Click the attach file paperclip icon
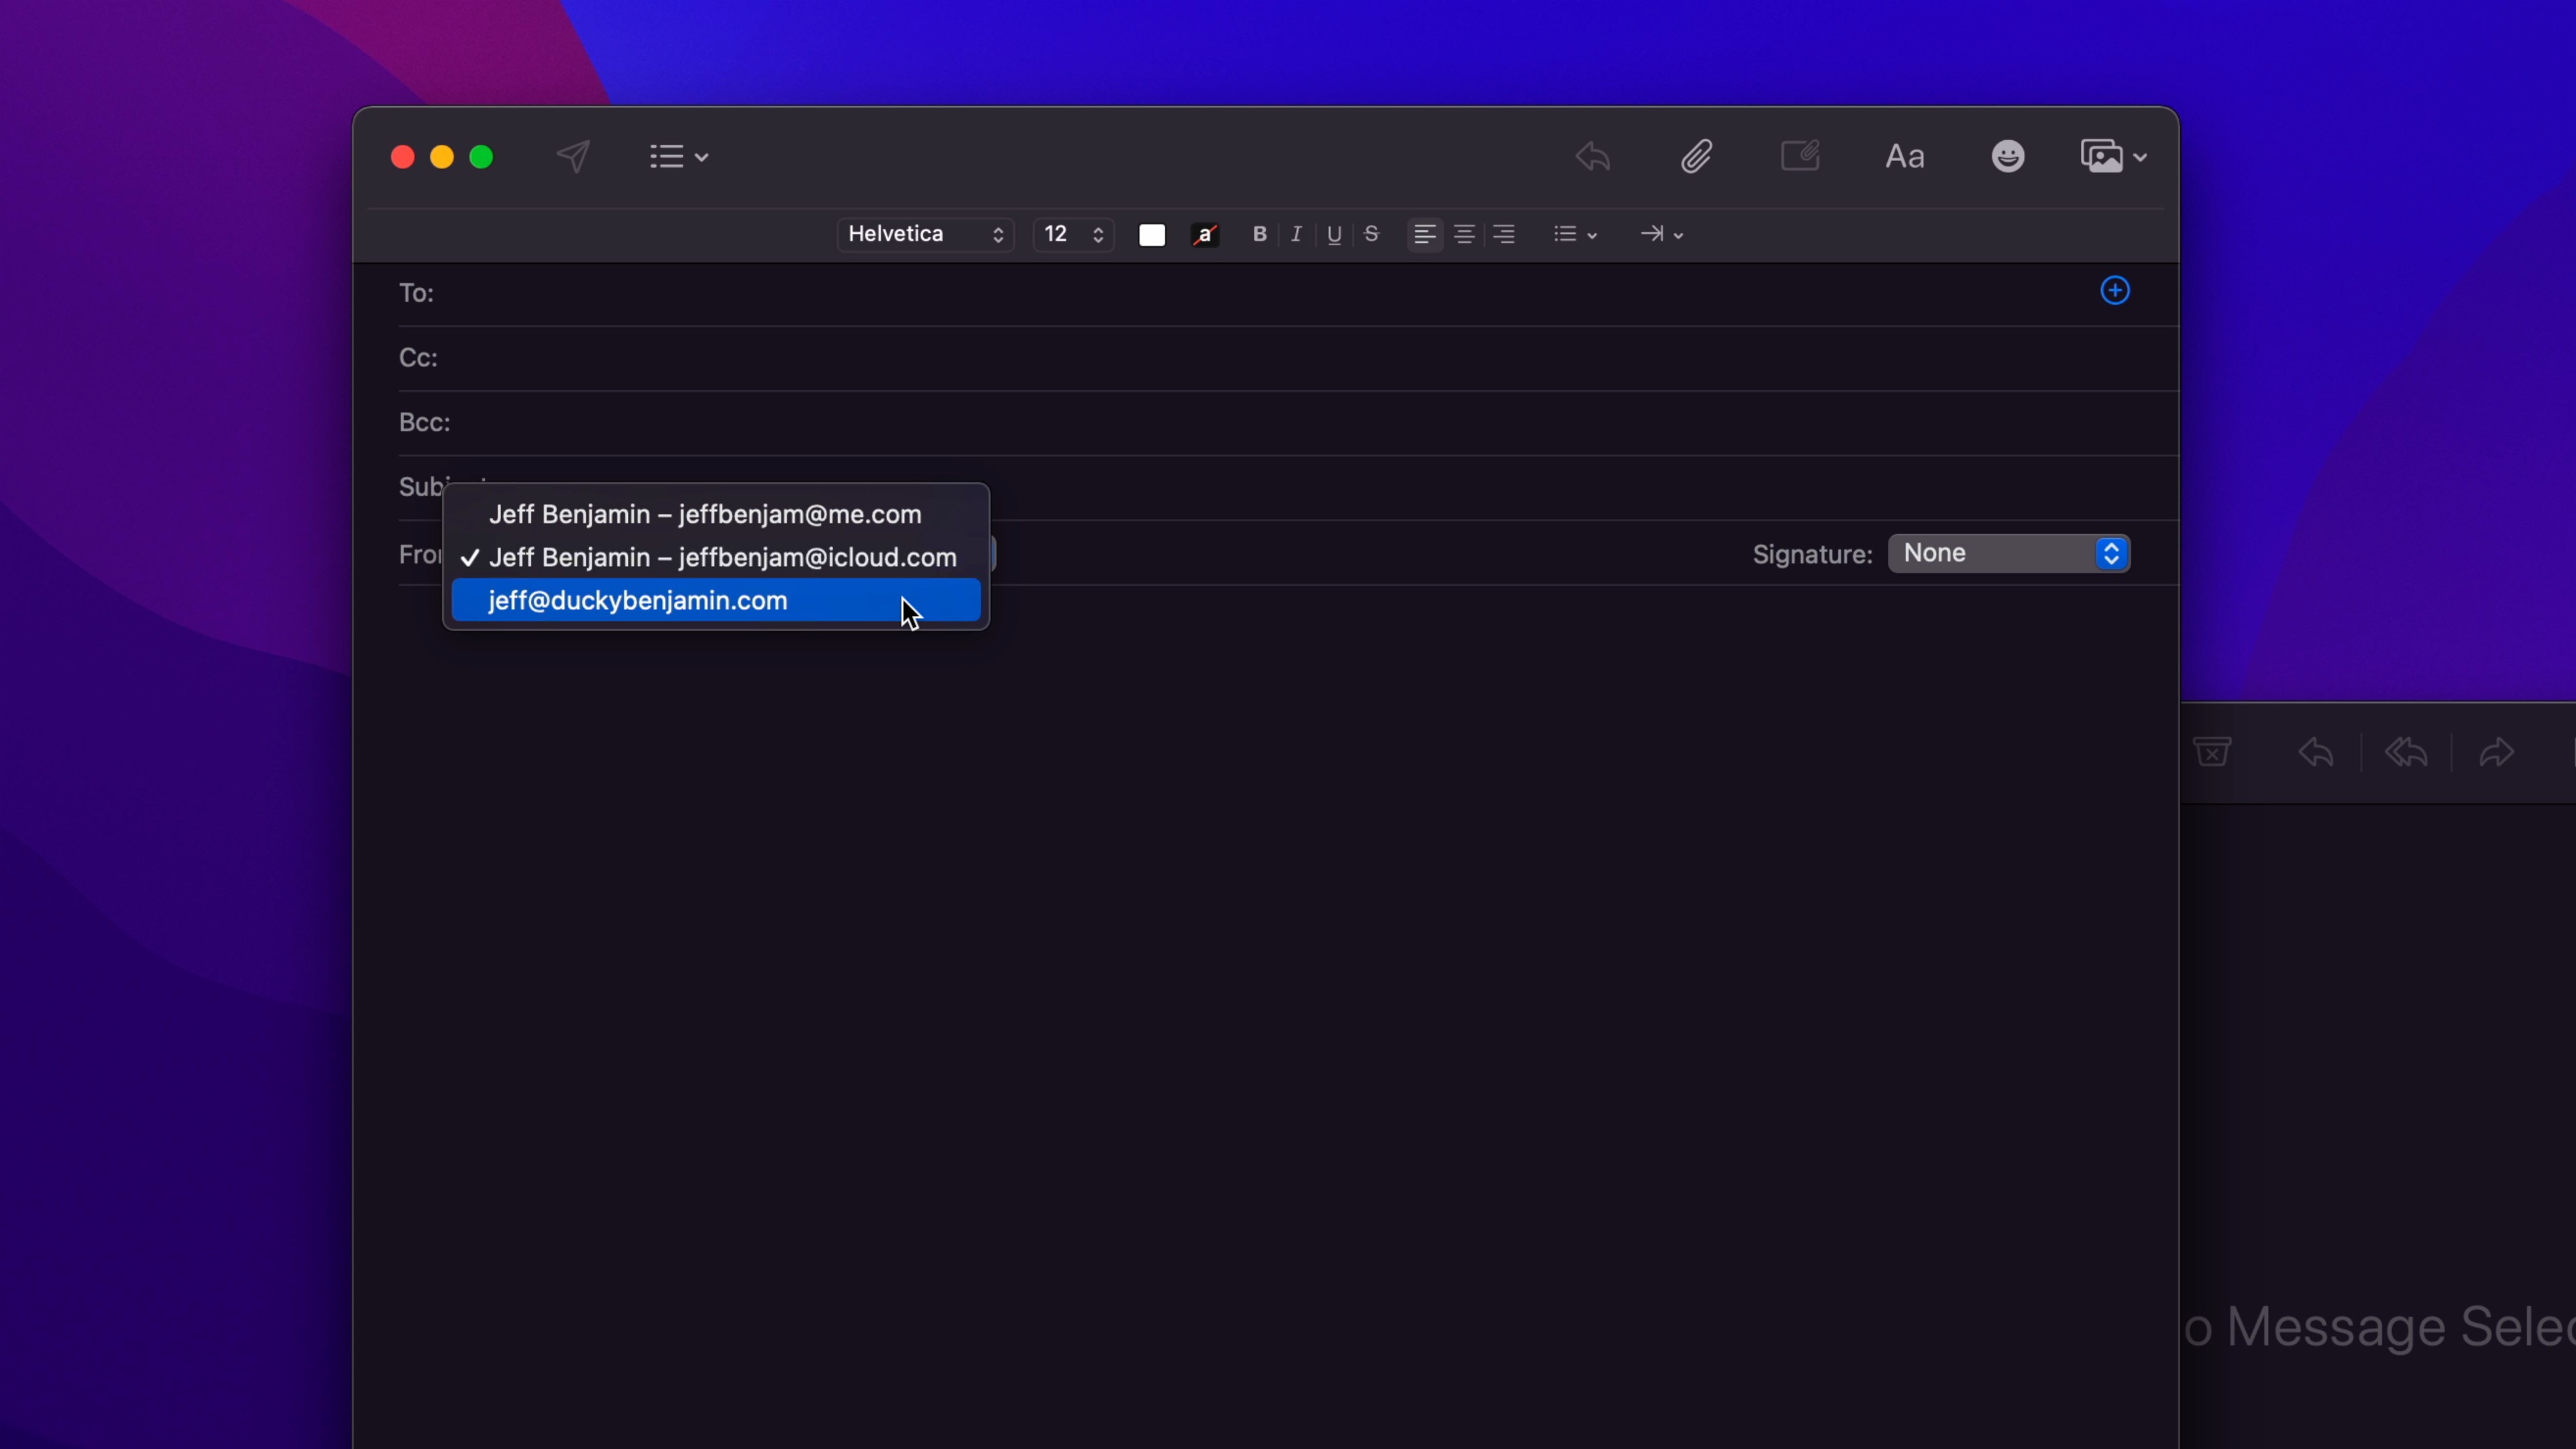 click(x=1697, y=156)
